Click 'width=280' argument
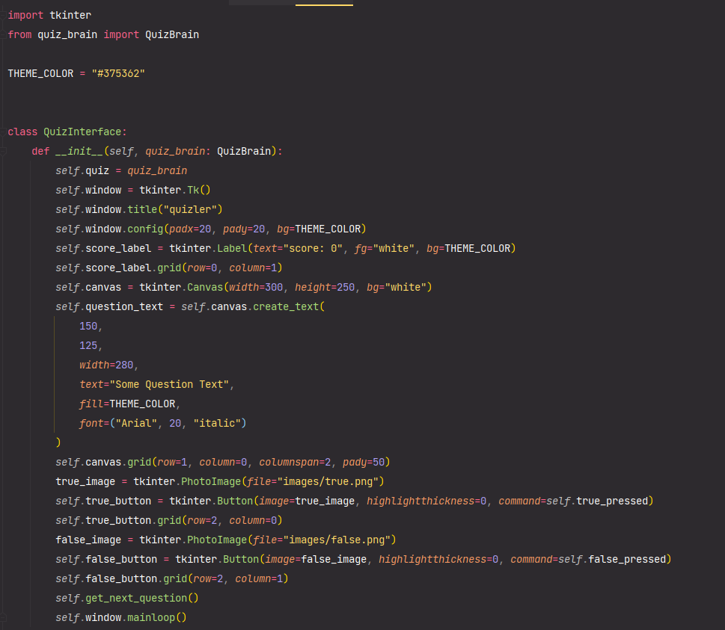Image resolution: width=725 pixels, height=630 pixels. point(106,365)
